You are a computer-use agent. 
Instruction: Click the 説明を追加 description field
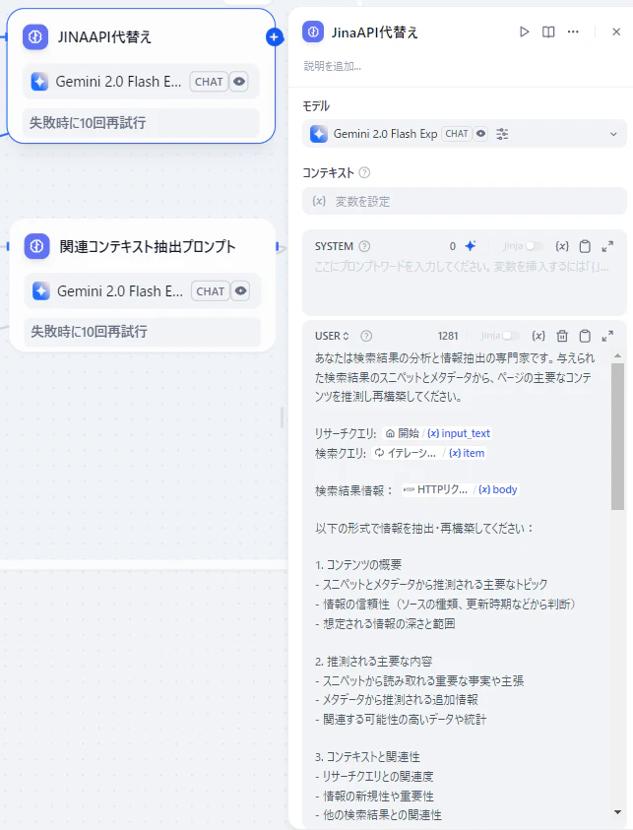333,66
